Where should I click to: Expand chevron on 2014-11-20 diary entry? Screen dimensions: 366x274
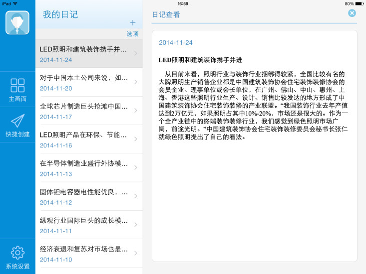[136, 82]
